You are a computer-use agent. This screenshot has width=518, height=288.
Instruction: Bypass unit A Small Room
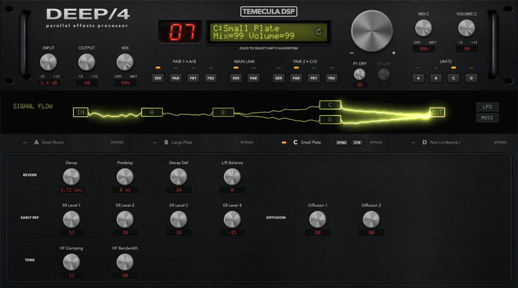click(117, 143)
